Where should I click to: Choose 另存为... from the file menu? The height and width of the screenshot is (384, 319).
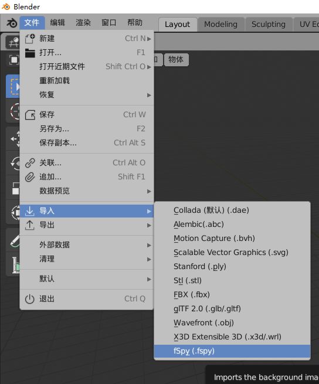pos(87,128)
